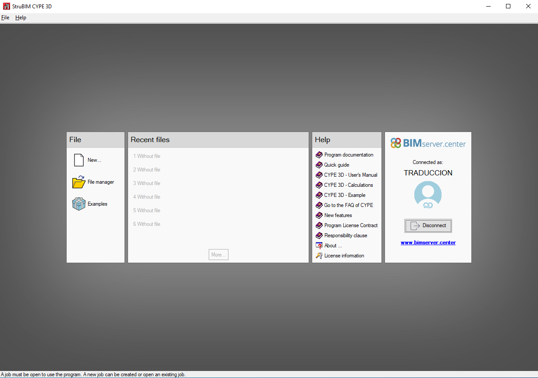Click book icon beside Quick guide
This screenshot has width=538, height=378.
coord(319,165)
